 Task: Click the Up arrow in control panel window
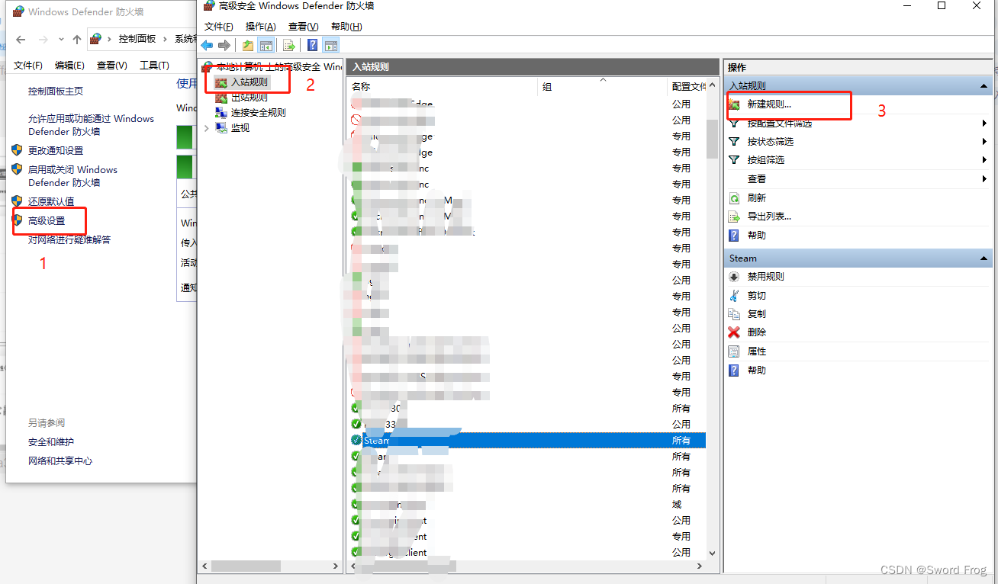point(76,39)
